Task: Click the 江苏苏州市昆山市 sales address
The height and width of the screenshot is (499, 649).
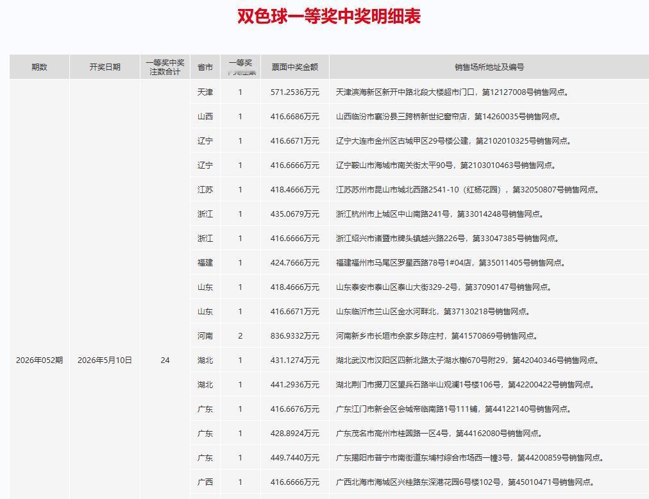Action: (468, 190)
